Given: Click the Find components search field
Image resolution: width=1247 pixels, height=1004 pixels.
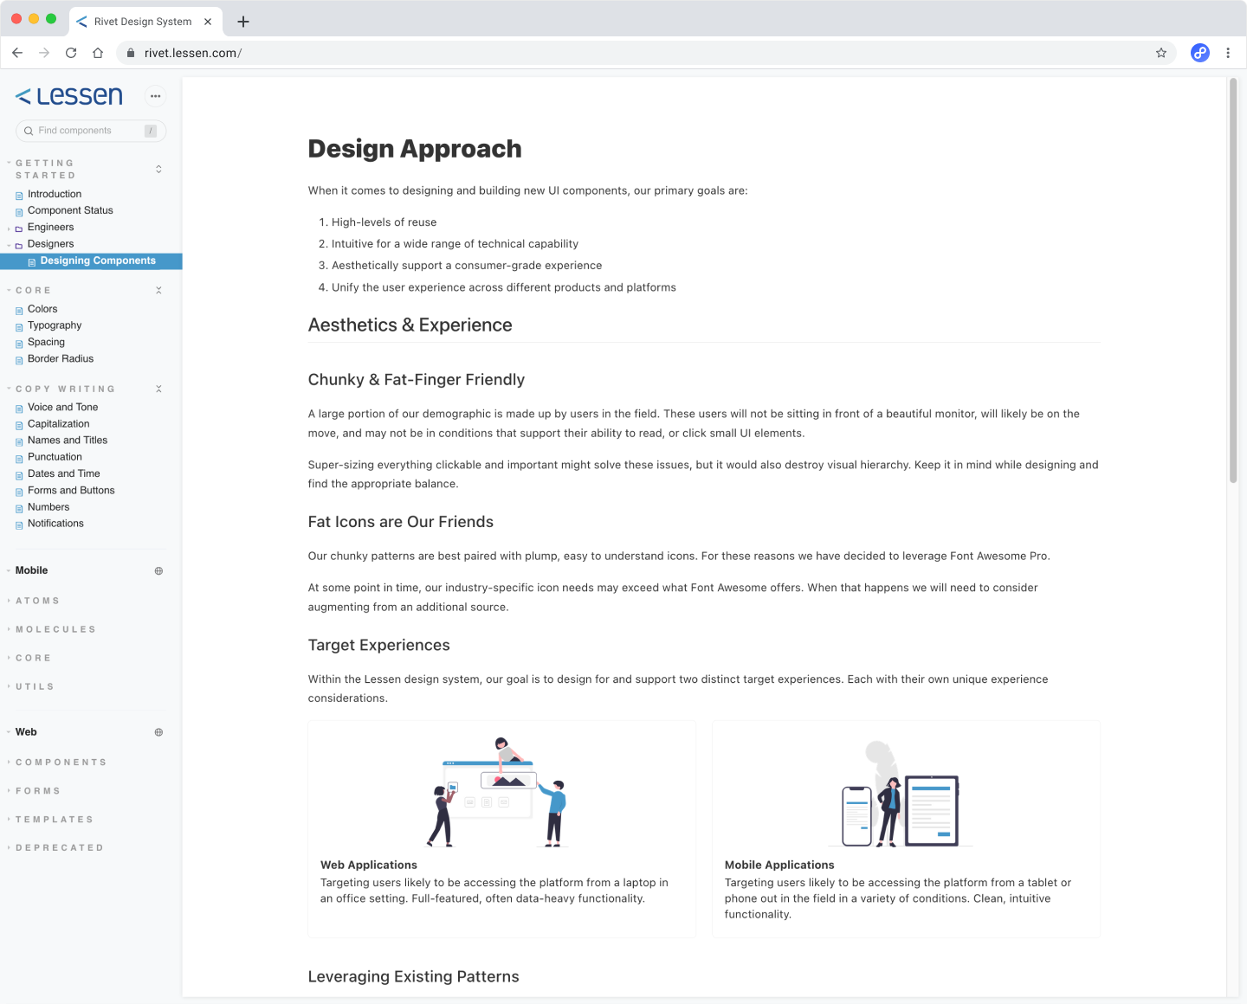Looking at the screenshot, I should (87, 131).
